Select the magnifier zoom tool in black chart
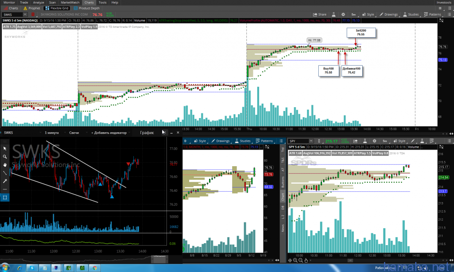 (x=5, y=156)
